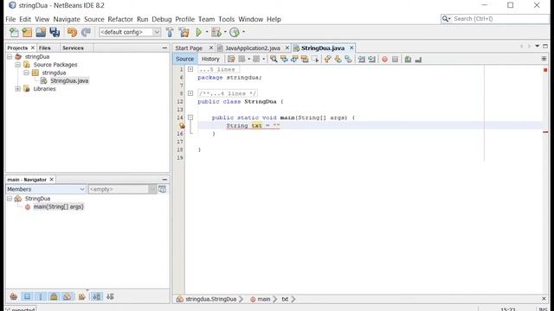Image resolution: width=554 pixels, height=311 pixels.
Task: Open the Tools menu
Action: click(226, 19)
